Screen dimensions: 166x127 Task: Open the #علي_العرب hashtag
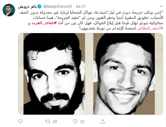click(x=44, y=23)
